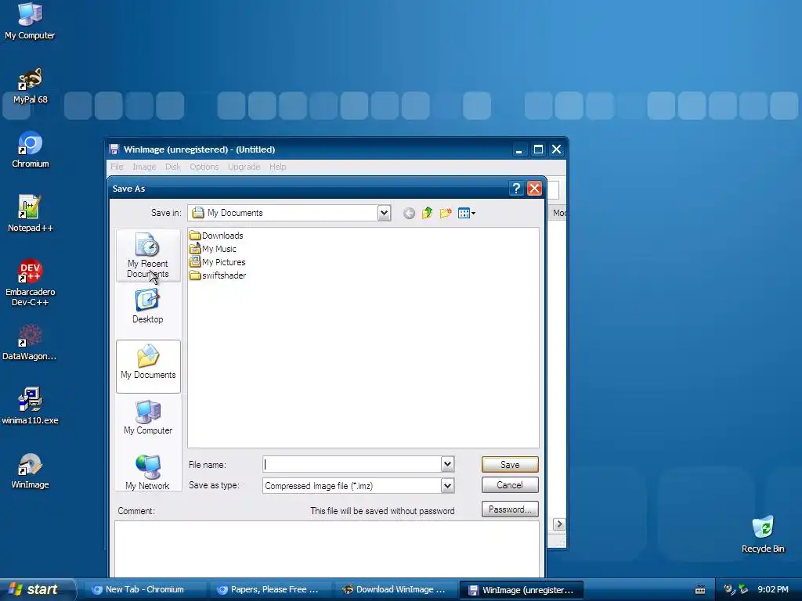Click the Save button
The image size is (802, 601).
coord(510,465)
